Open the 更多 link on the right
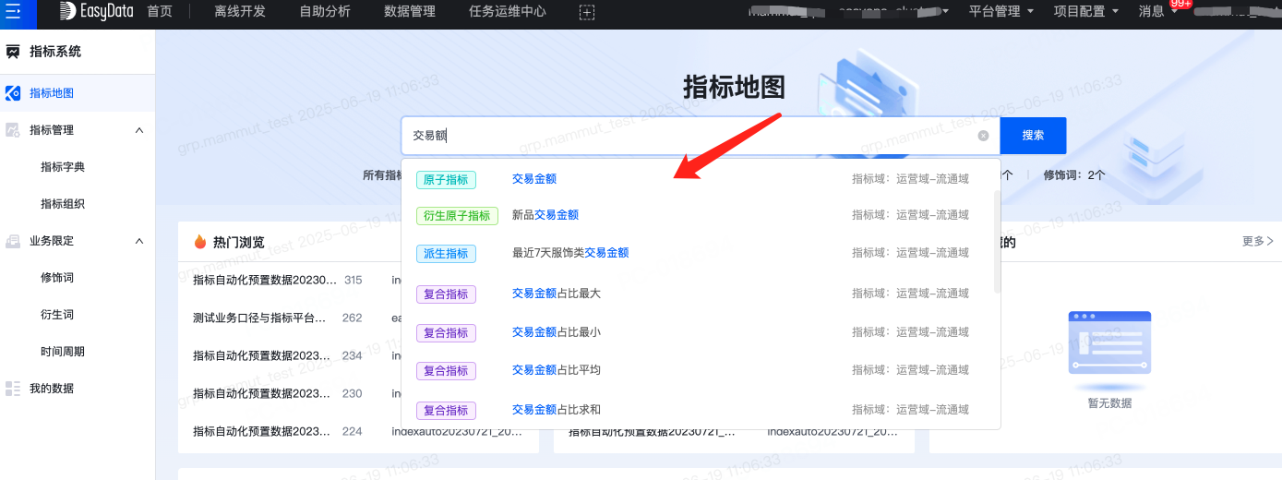Viewport: 1282px width, 480px height. 1257,241
